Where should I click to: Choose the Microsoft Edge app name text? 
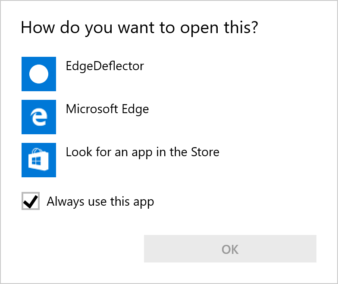pos(107,109)
